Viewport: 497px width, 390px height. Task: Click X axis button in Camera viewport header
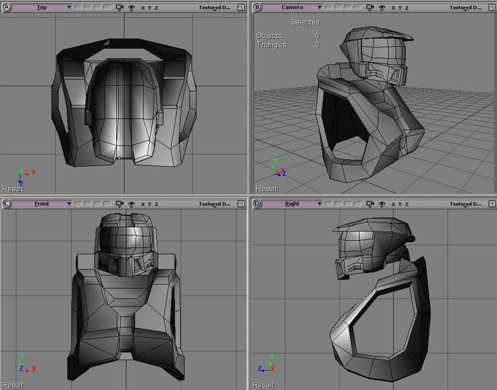(393, 7)
